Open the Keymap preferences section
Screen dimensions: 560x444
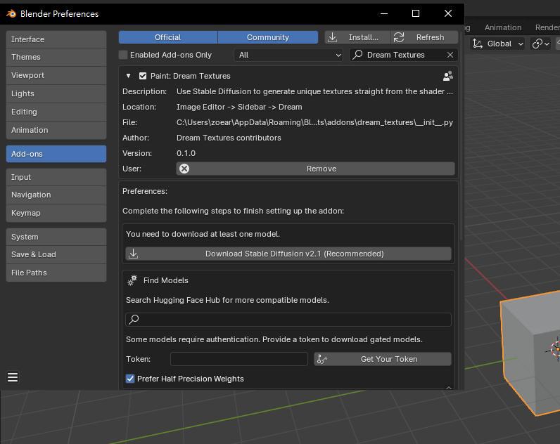56,213
